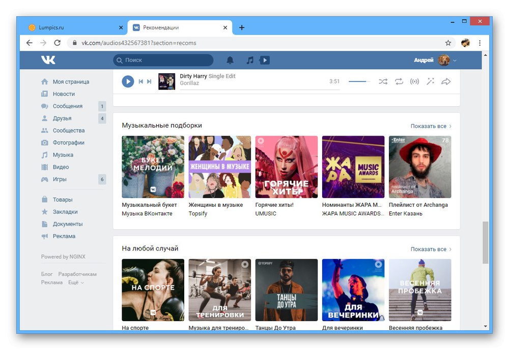Image resolution: width=509 pixels, height=350 pixels.
Task: Click the Реклама megaphone icon
Action: click(44, 236)
